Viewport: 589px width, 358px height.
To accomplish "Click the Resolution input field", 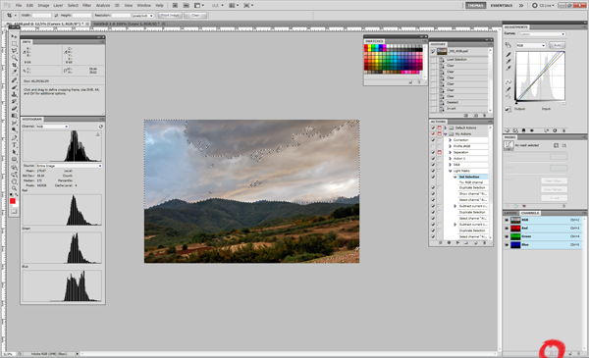I will click(x=121, y=16).
